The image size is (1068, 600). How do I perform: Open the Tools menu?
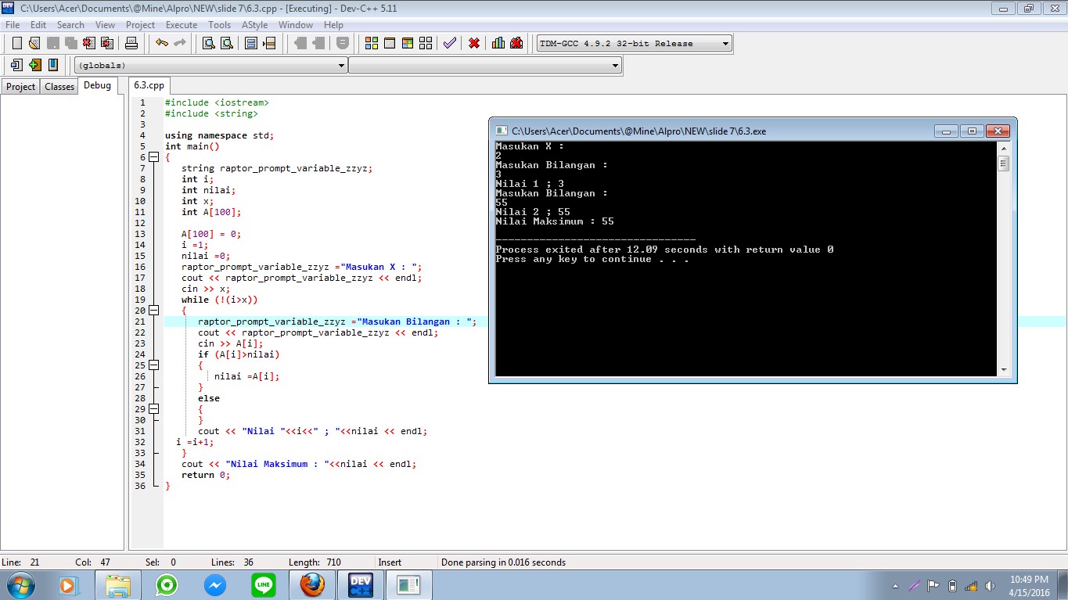click(x=220, y=25)
